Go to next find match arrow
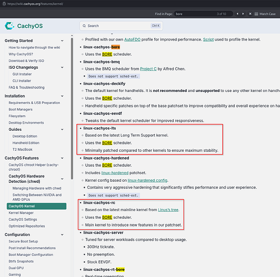 [x=243, y=14]
